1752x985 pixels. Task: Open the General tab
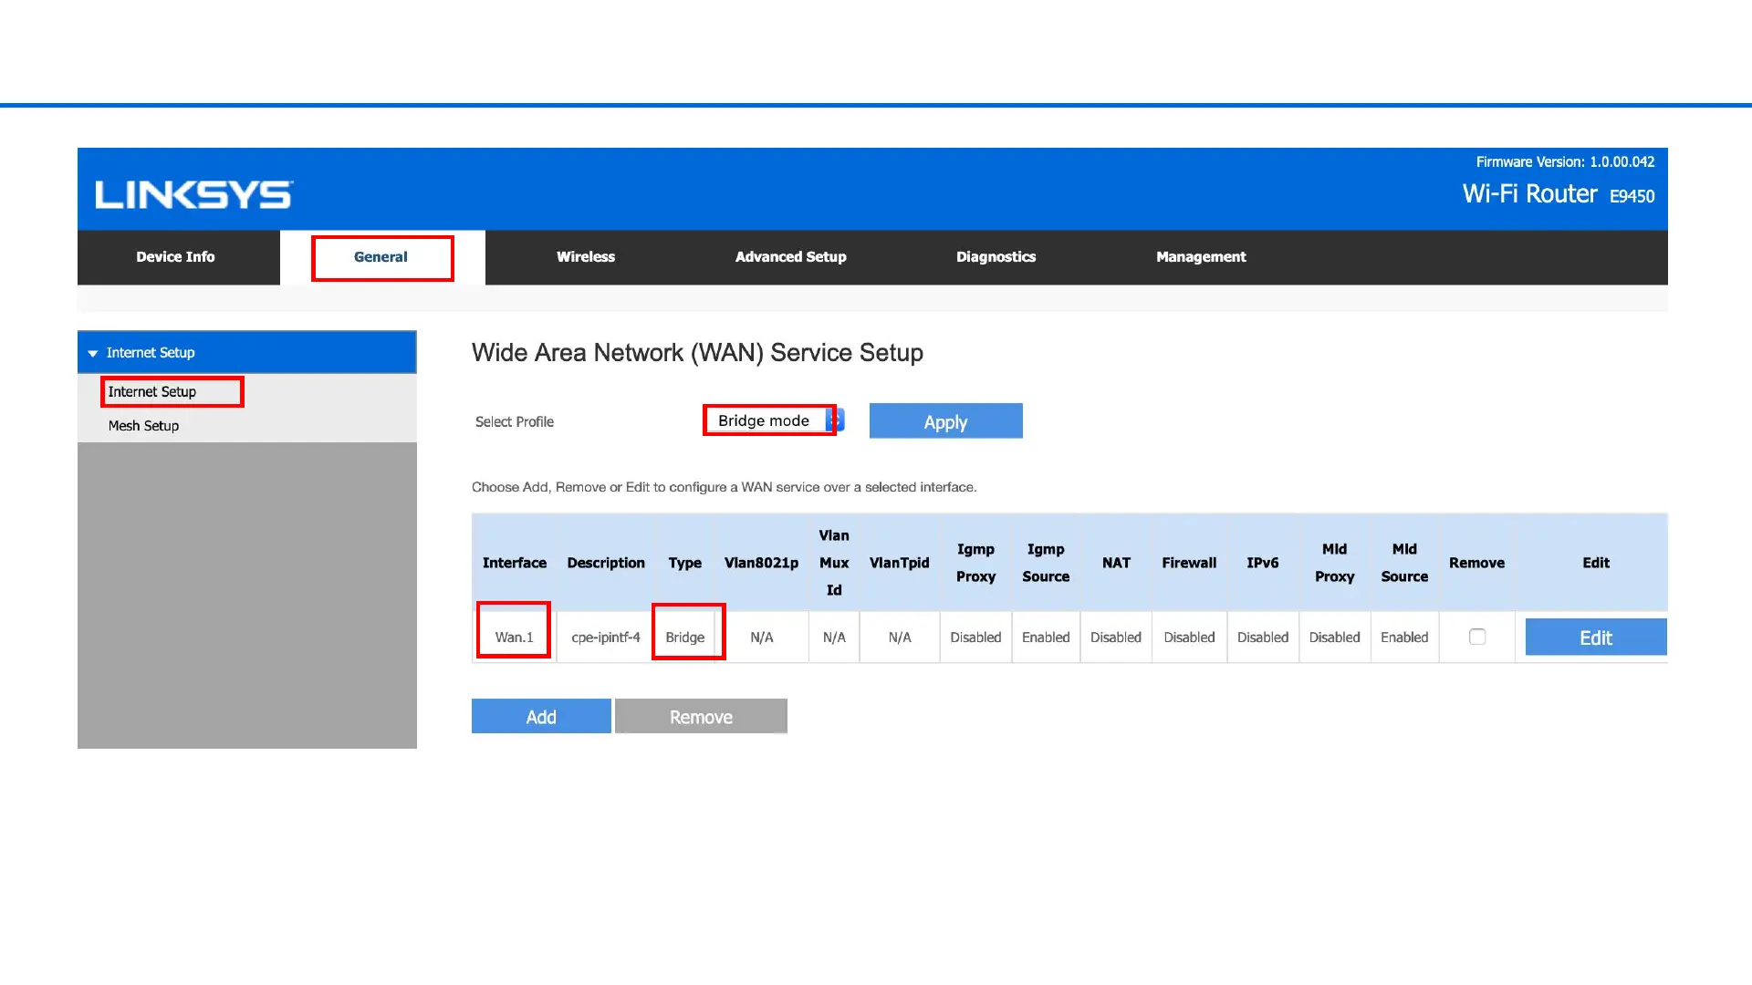pos(381,257)
